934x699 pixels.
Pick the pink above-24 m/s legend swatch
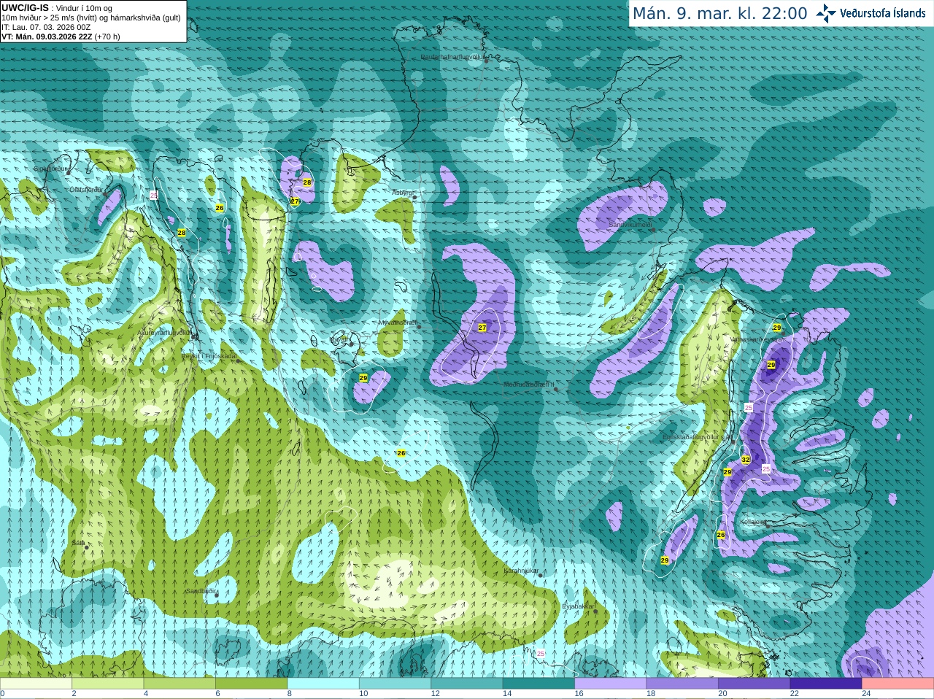[x=898, y=684]
